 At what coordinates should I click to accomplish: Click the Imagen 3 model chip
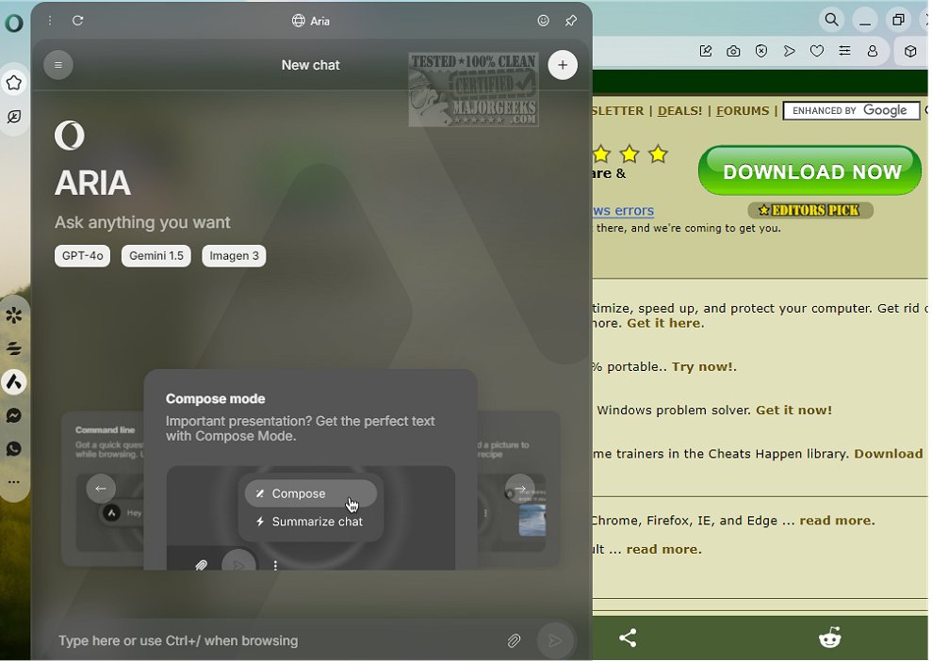(235, 256)
